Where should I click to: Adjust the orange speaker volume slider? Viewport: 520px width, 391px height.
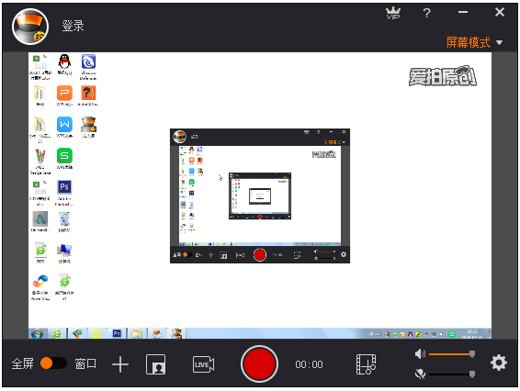coord(452,354)
